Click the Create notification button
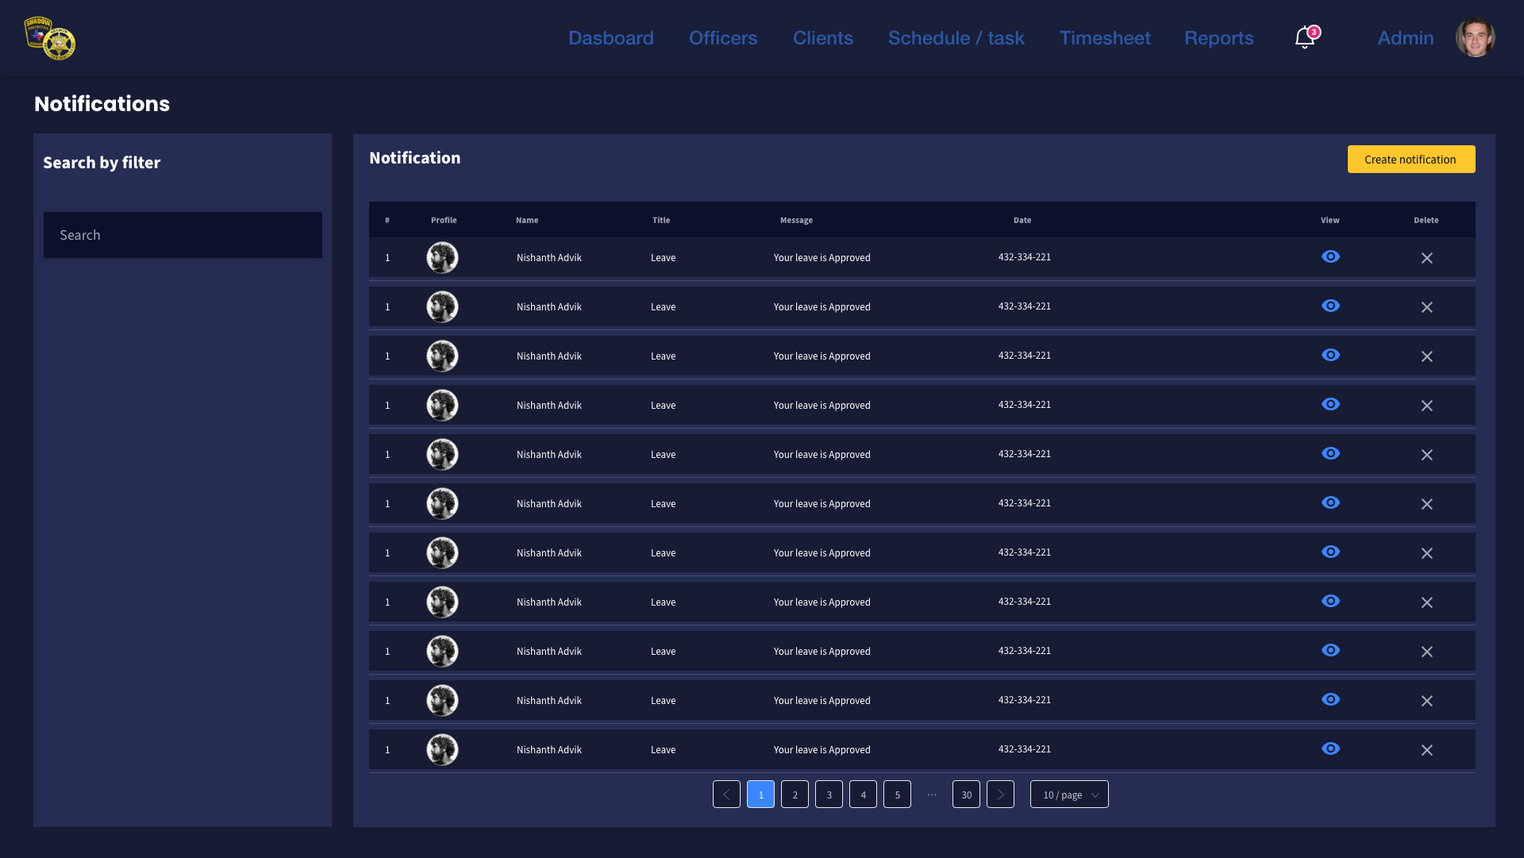The image size is (1524, 858). (x=1410, y=160)
